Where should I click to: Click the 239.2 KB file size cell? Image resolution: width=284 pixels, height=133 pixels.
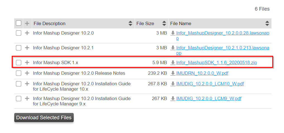[x=157, y=73]
